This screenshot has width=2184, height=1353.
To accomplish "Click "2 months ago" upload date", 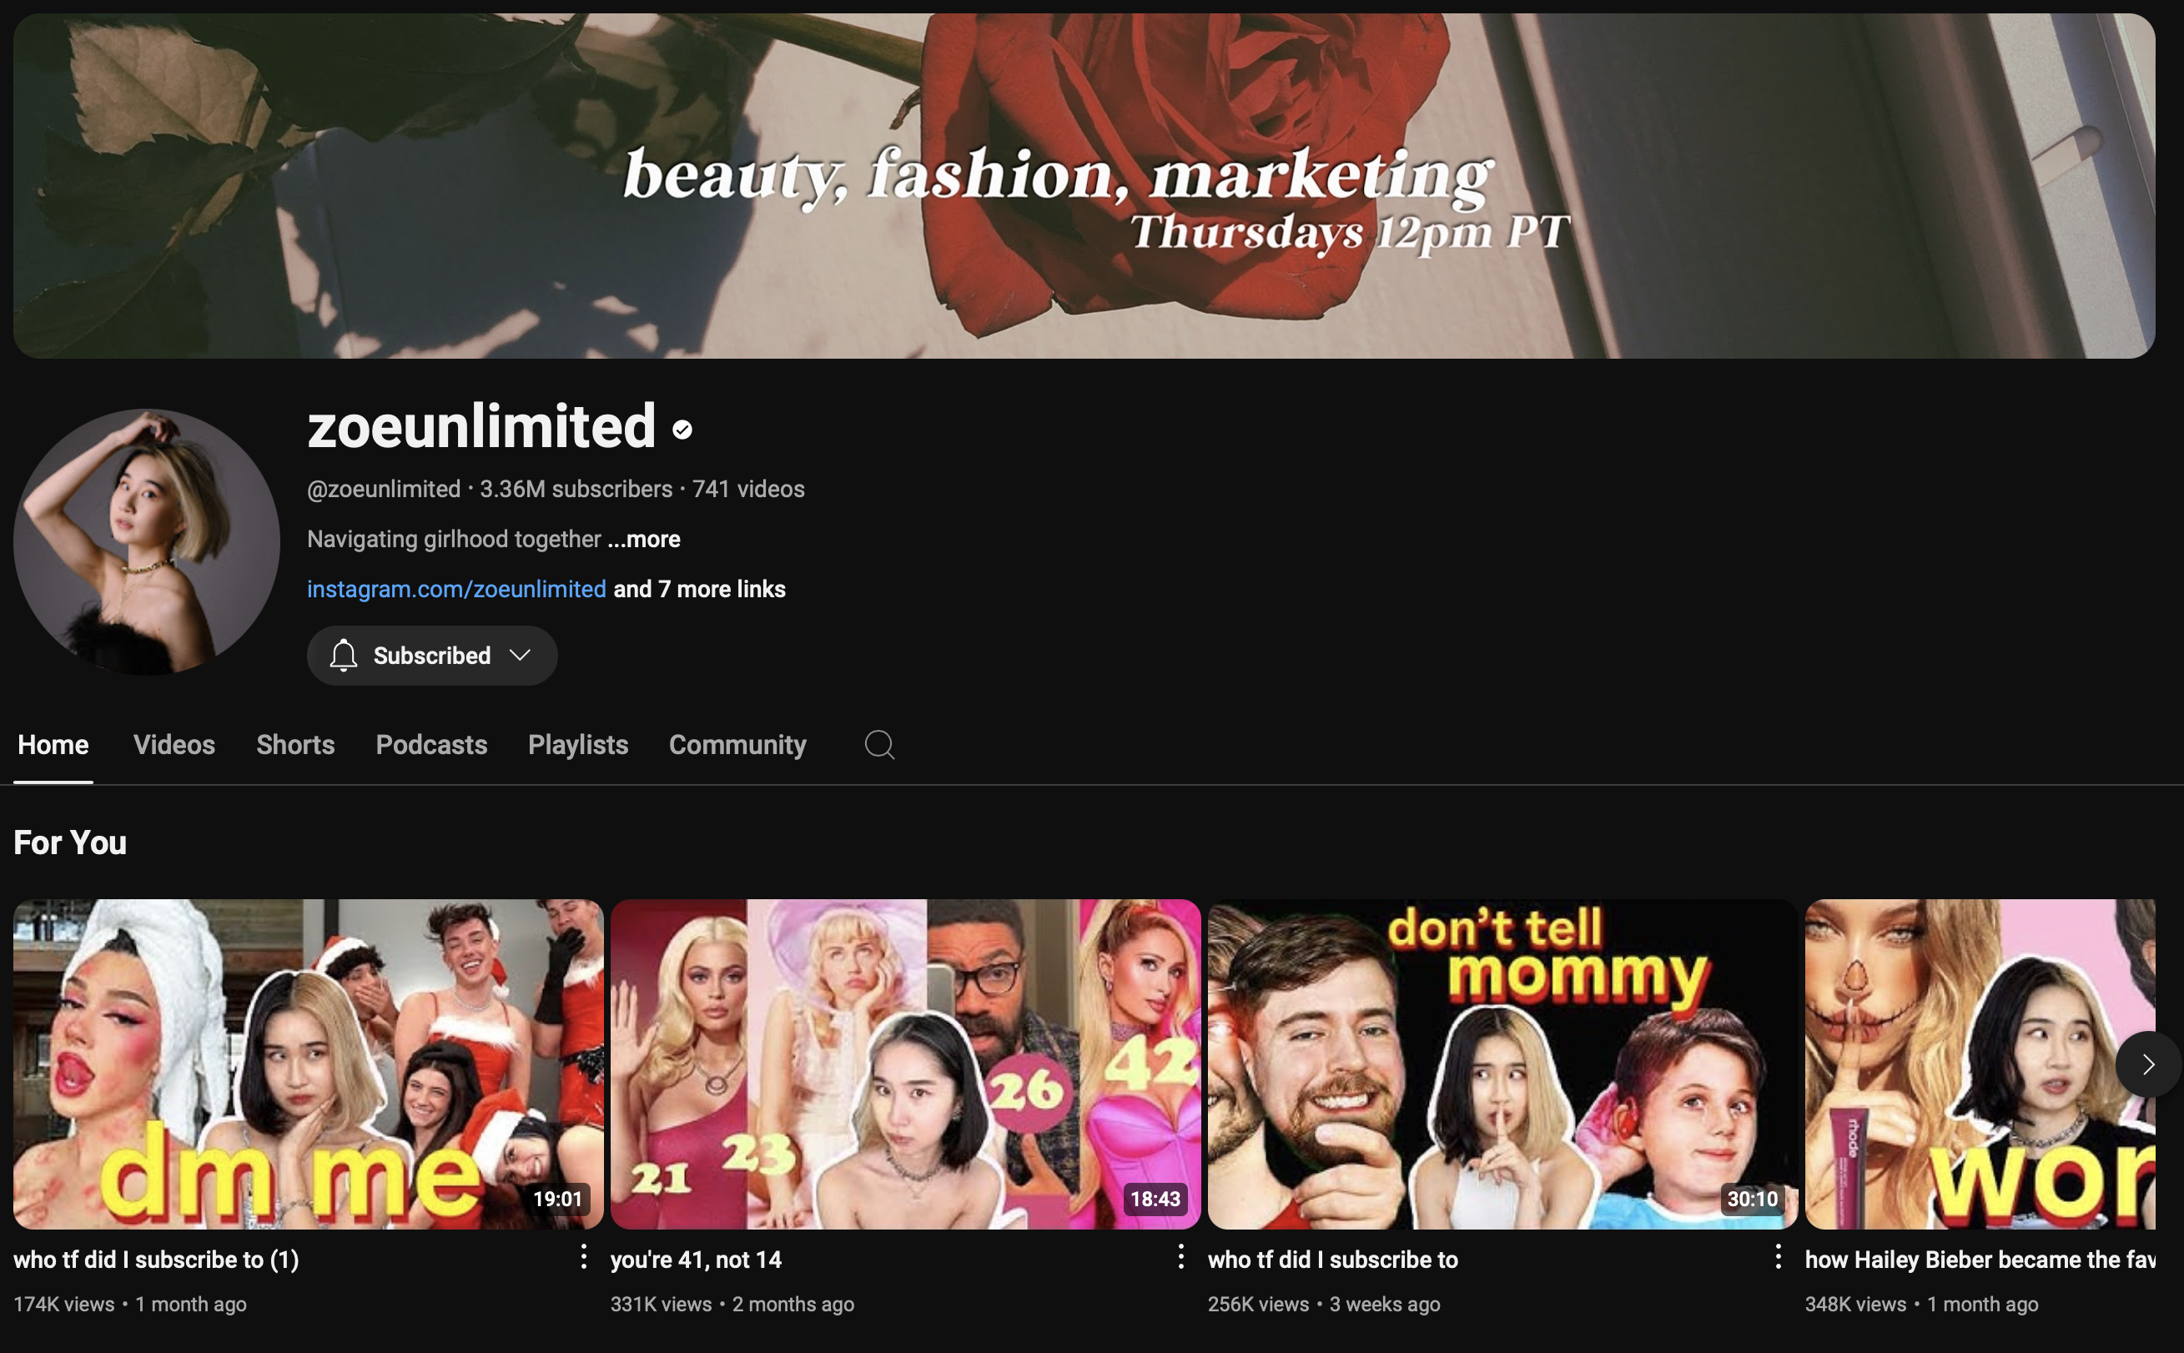I will [x=793, y=1304].
